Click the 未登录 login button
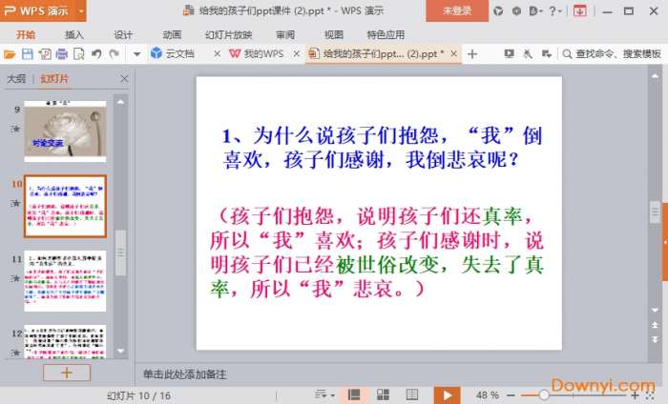 (x=457, y=10)
